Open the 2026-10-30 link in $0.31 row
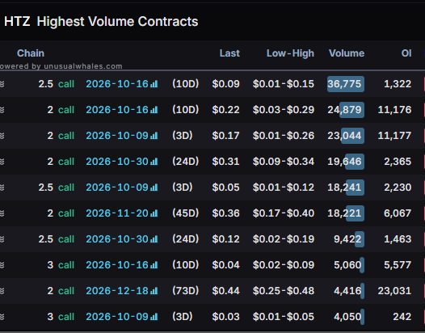Screen dimensions: 425x333 pos(117,162)
